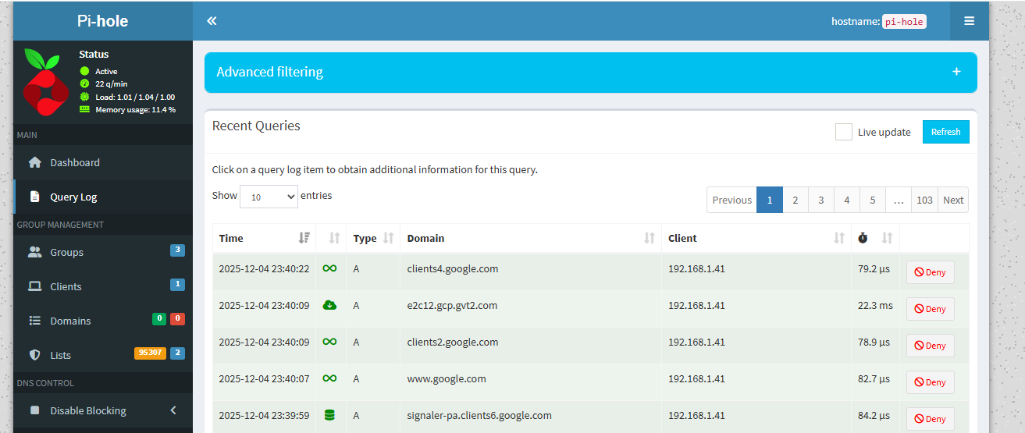Sort by Domain column arrows
Screen dimensions: 1025x433
tap(650, 238)
